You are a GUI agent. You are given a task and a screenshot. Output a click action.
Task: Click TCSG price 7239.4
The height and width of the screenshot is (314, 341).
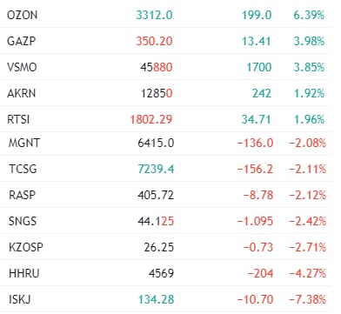[156, 169]
